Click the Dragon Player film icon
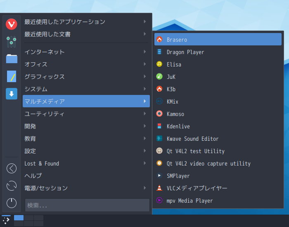 (x=159, y=52)
